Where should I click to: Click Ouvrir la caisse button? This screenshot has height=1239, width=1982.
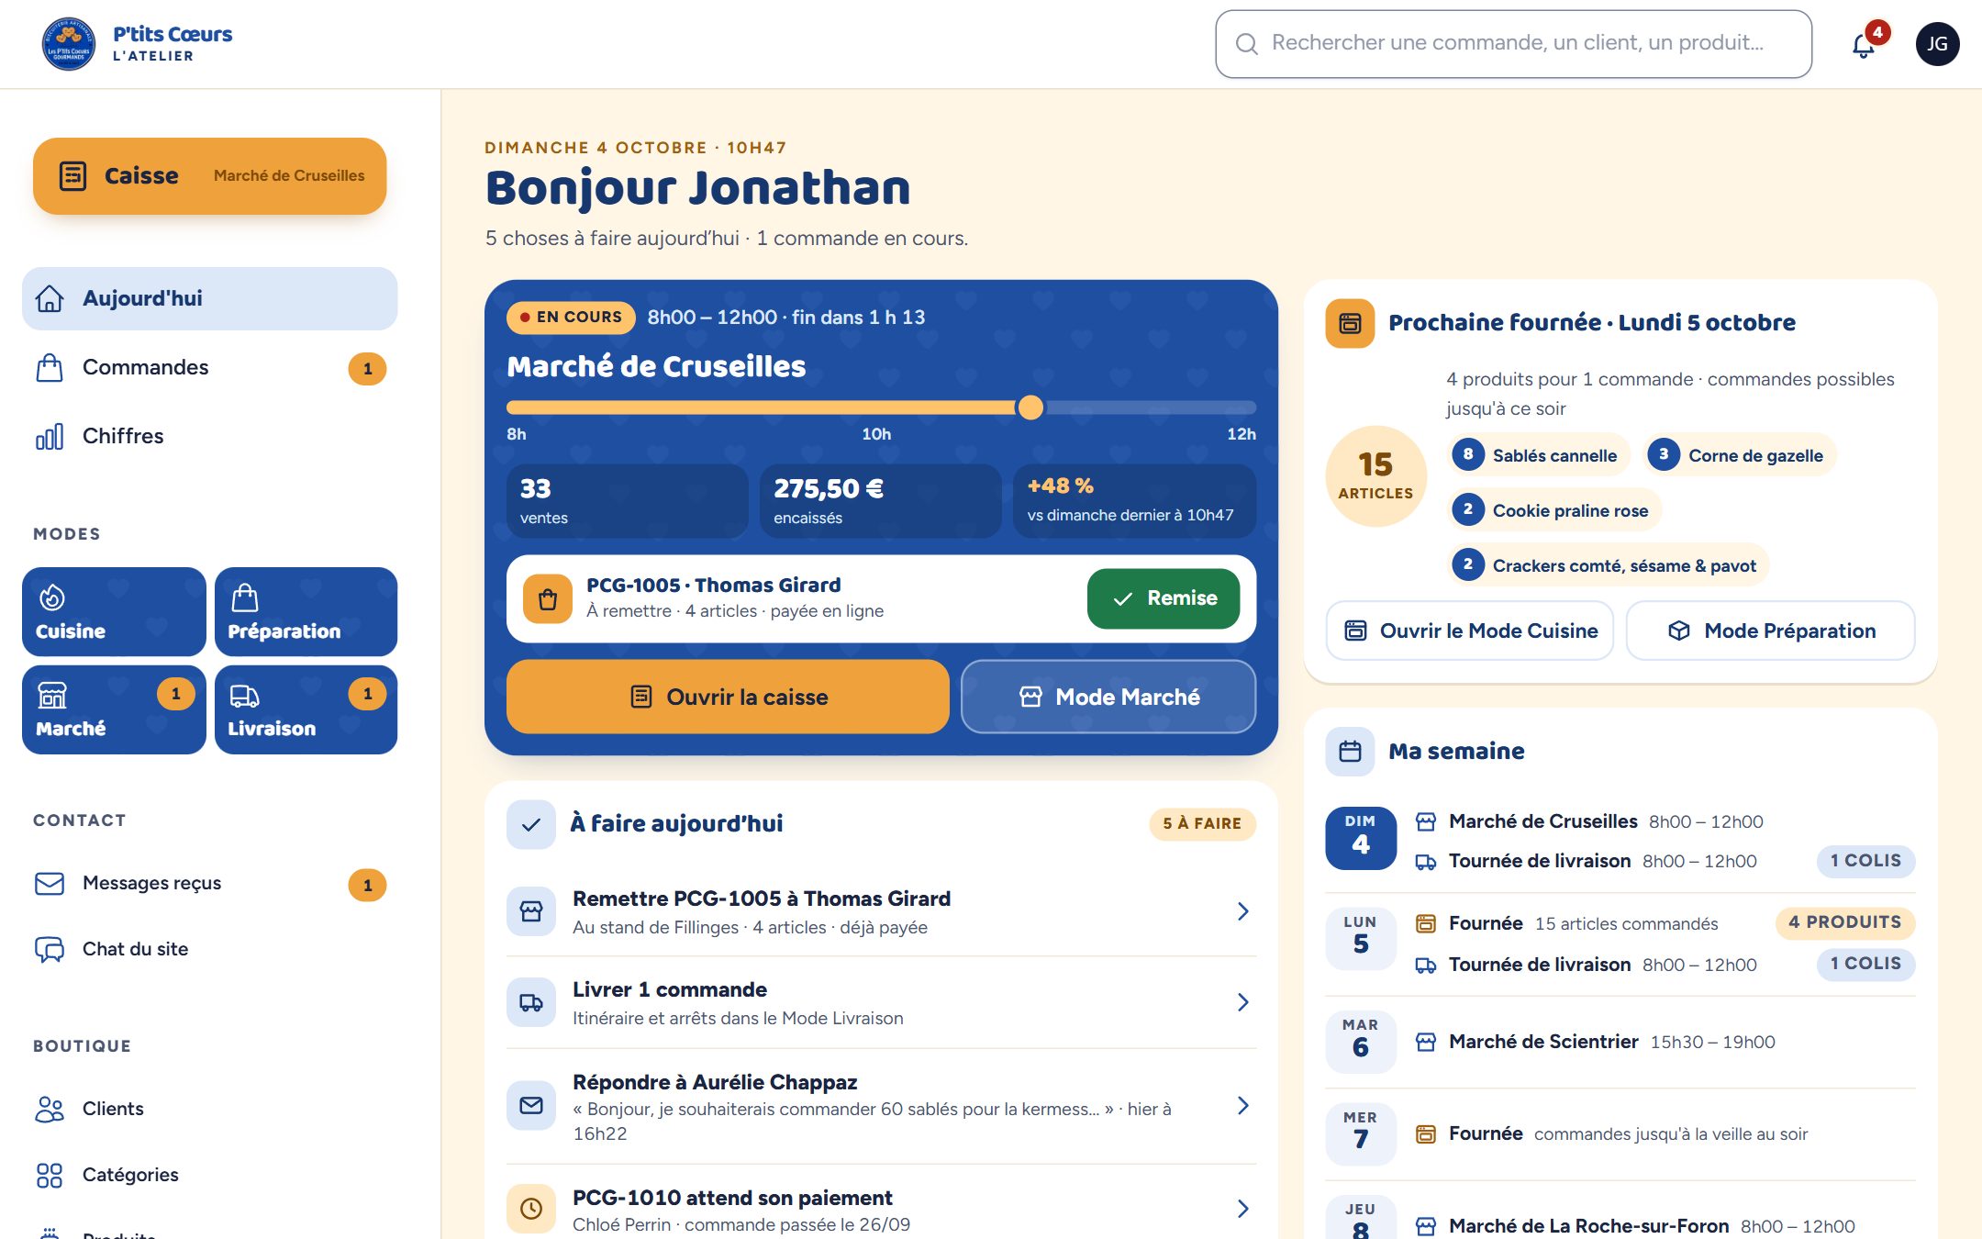pos(728,697)
